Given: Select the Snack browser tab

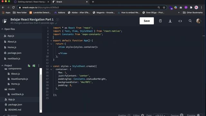Looking at the screenshot, I should pyautogui.click(x=70, y=2).
